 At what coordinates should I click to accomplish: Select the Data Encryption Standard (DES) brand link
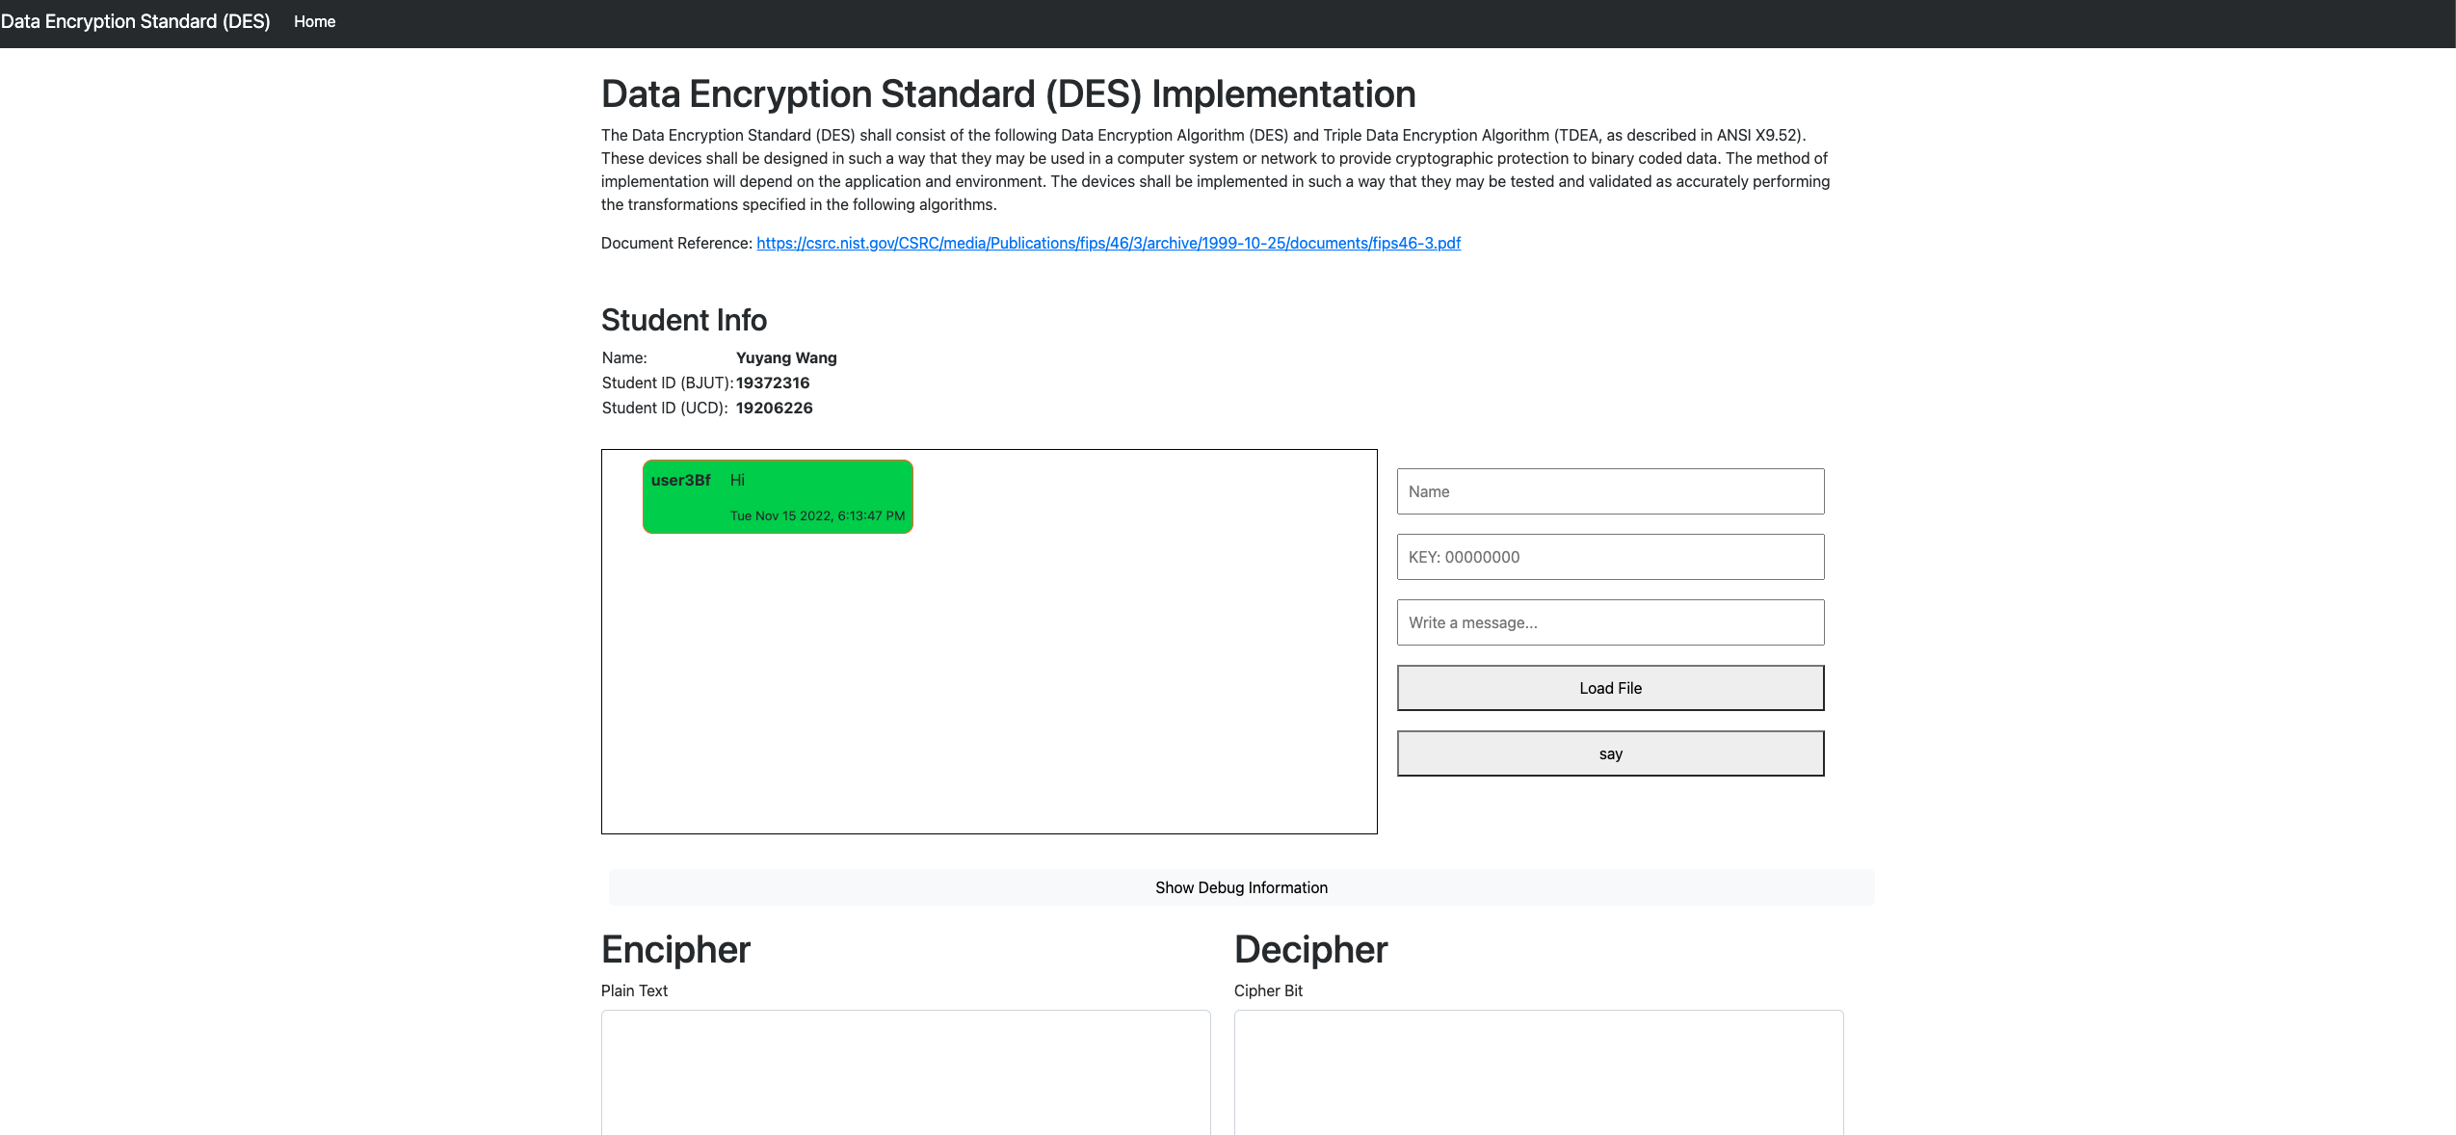(x=137, y=21)
